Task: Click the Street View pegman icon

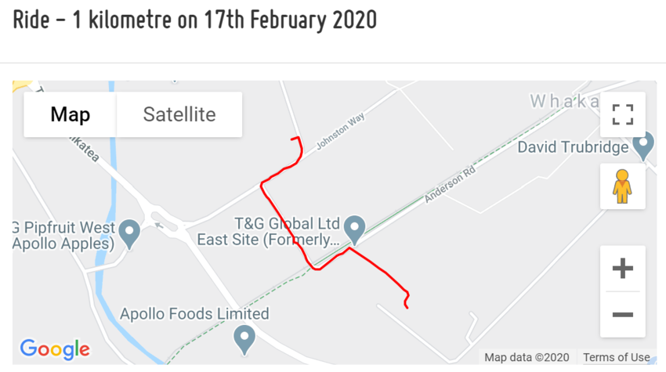Action: click(622, 186)
